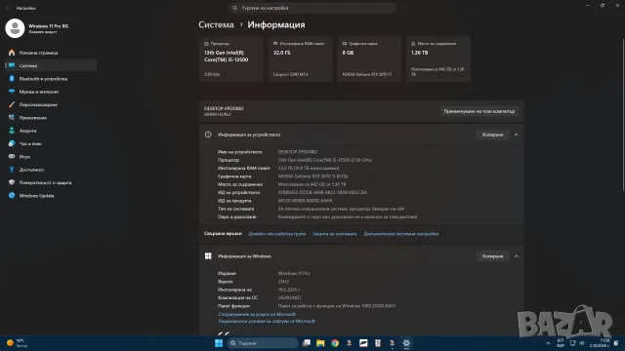Image resolution: width=625 pixels, height=351 pixels.
Task: Copy the device information section
Action: tap(492, 135)
